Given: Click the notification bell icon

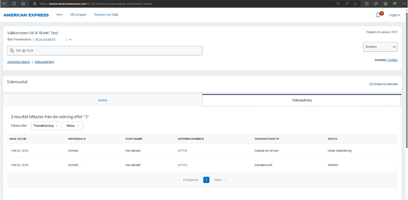Looking at the screenshot, I should pyautogui.click(x=378, y=15).
